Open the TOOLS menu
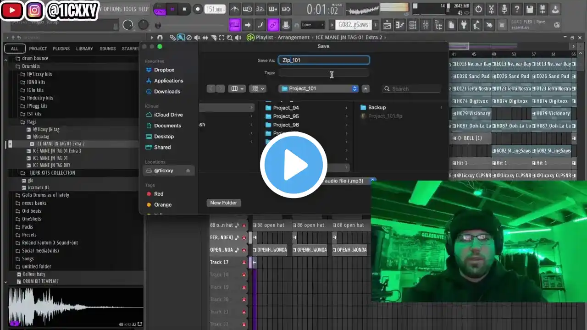 coord(130,9)
